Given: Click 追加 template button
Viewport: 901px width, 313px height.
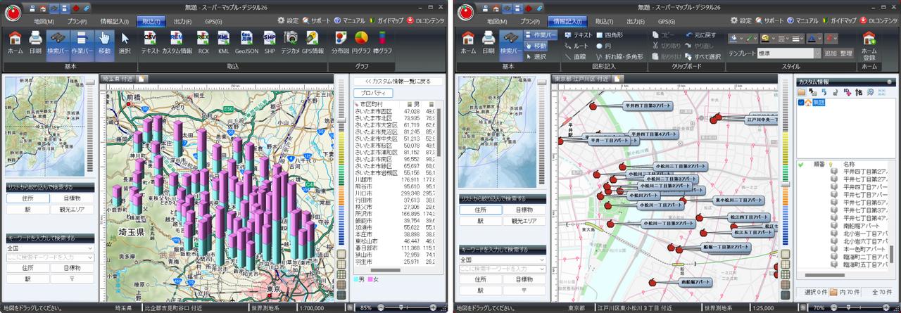Looking at the screenshot, I should click(x=831, y=53).
